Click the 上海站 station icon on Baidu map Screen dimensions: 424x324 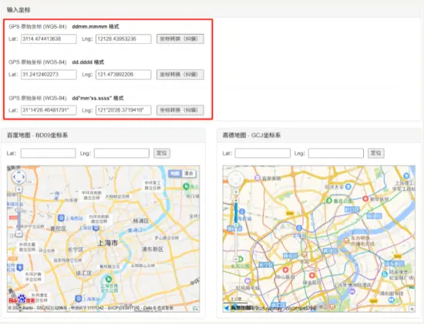[x=96, y=229]
